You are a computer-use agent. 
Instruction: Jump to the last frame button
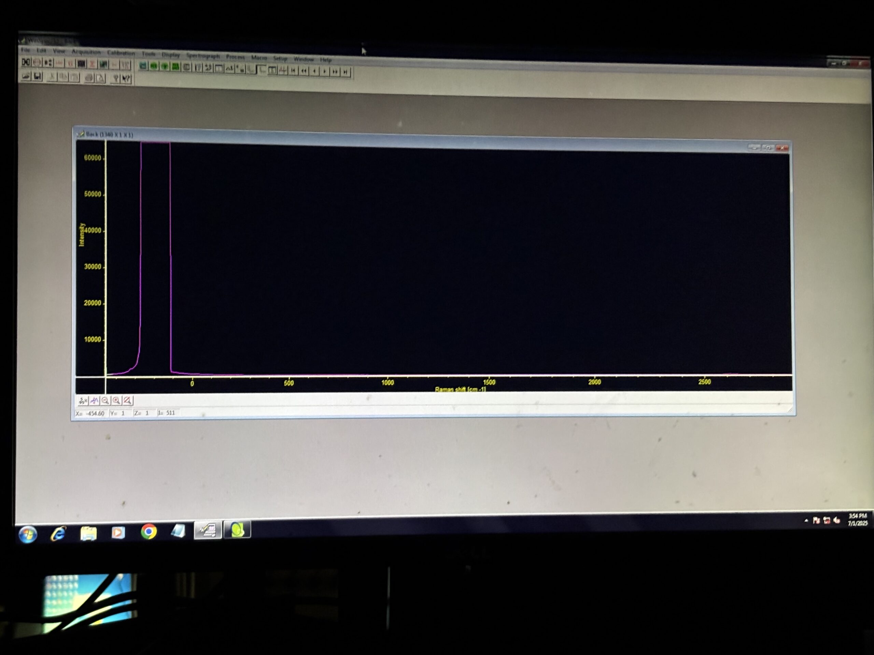pyautogui.click(x=346, y=72)
